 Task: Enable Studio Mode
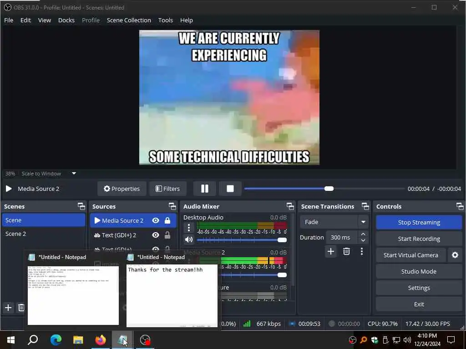(x=419, y=272)
